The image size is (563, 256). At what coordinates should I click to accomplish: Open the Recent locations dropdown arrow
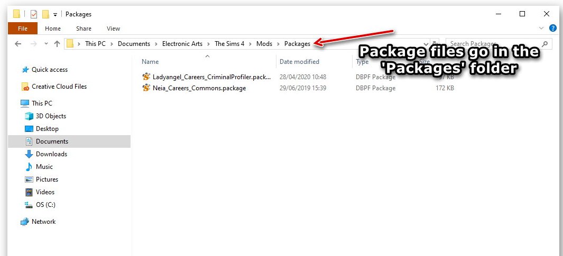(46, 44)
